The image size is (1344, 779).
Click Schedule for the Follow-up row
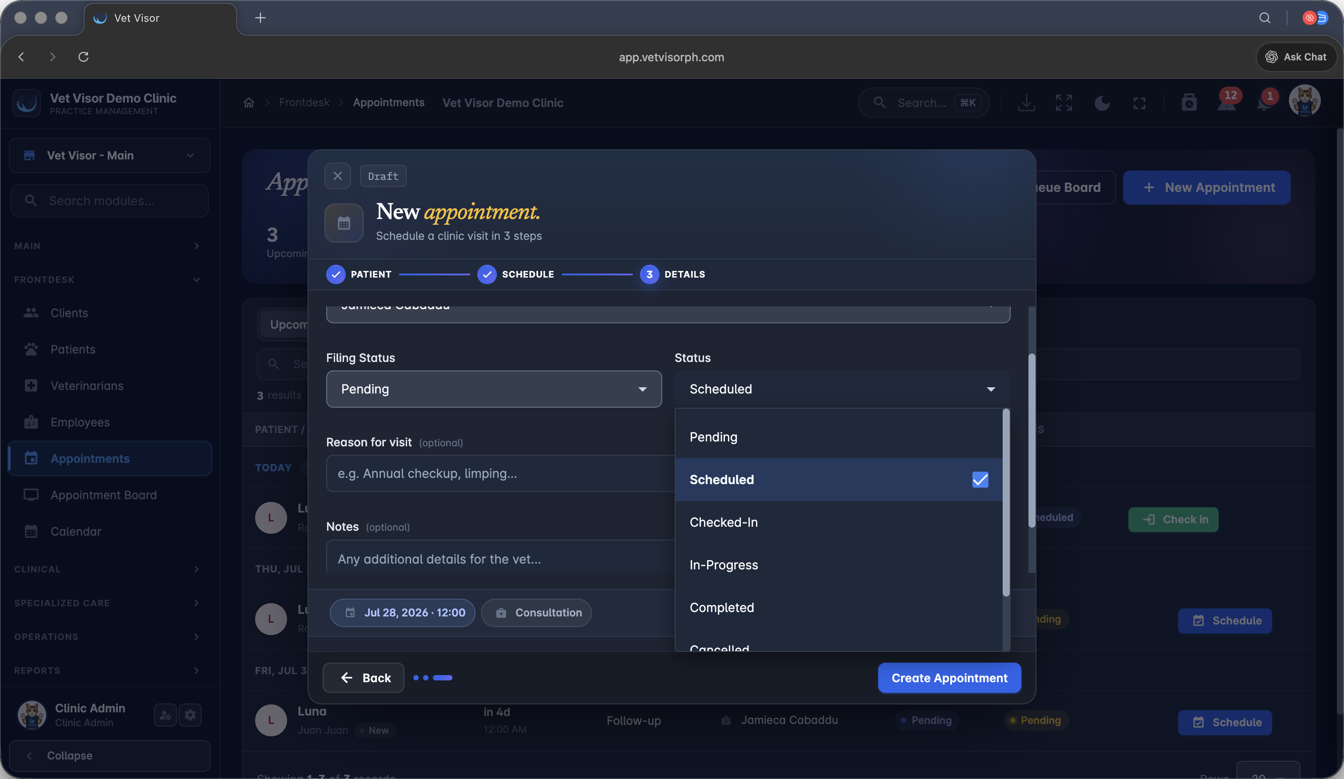1224,723
